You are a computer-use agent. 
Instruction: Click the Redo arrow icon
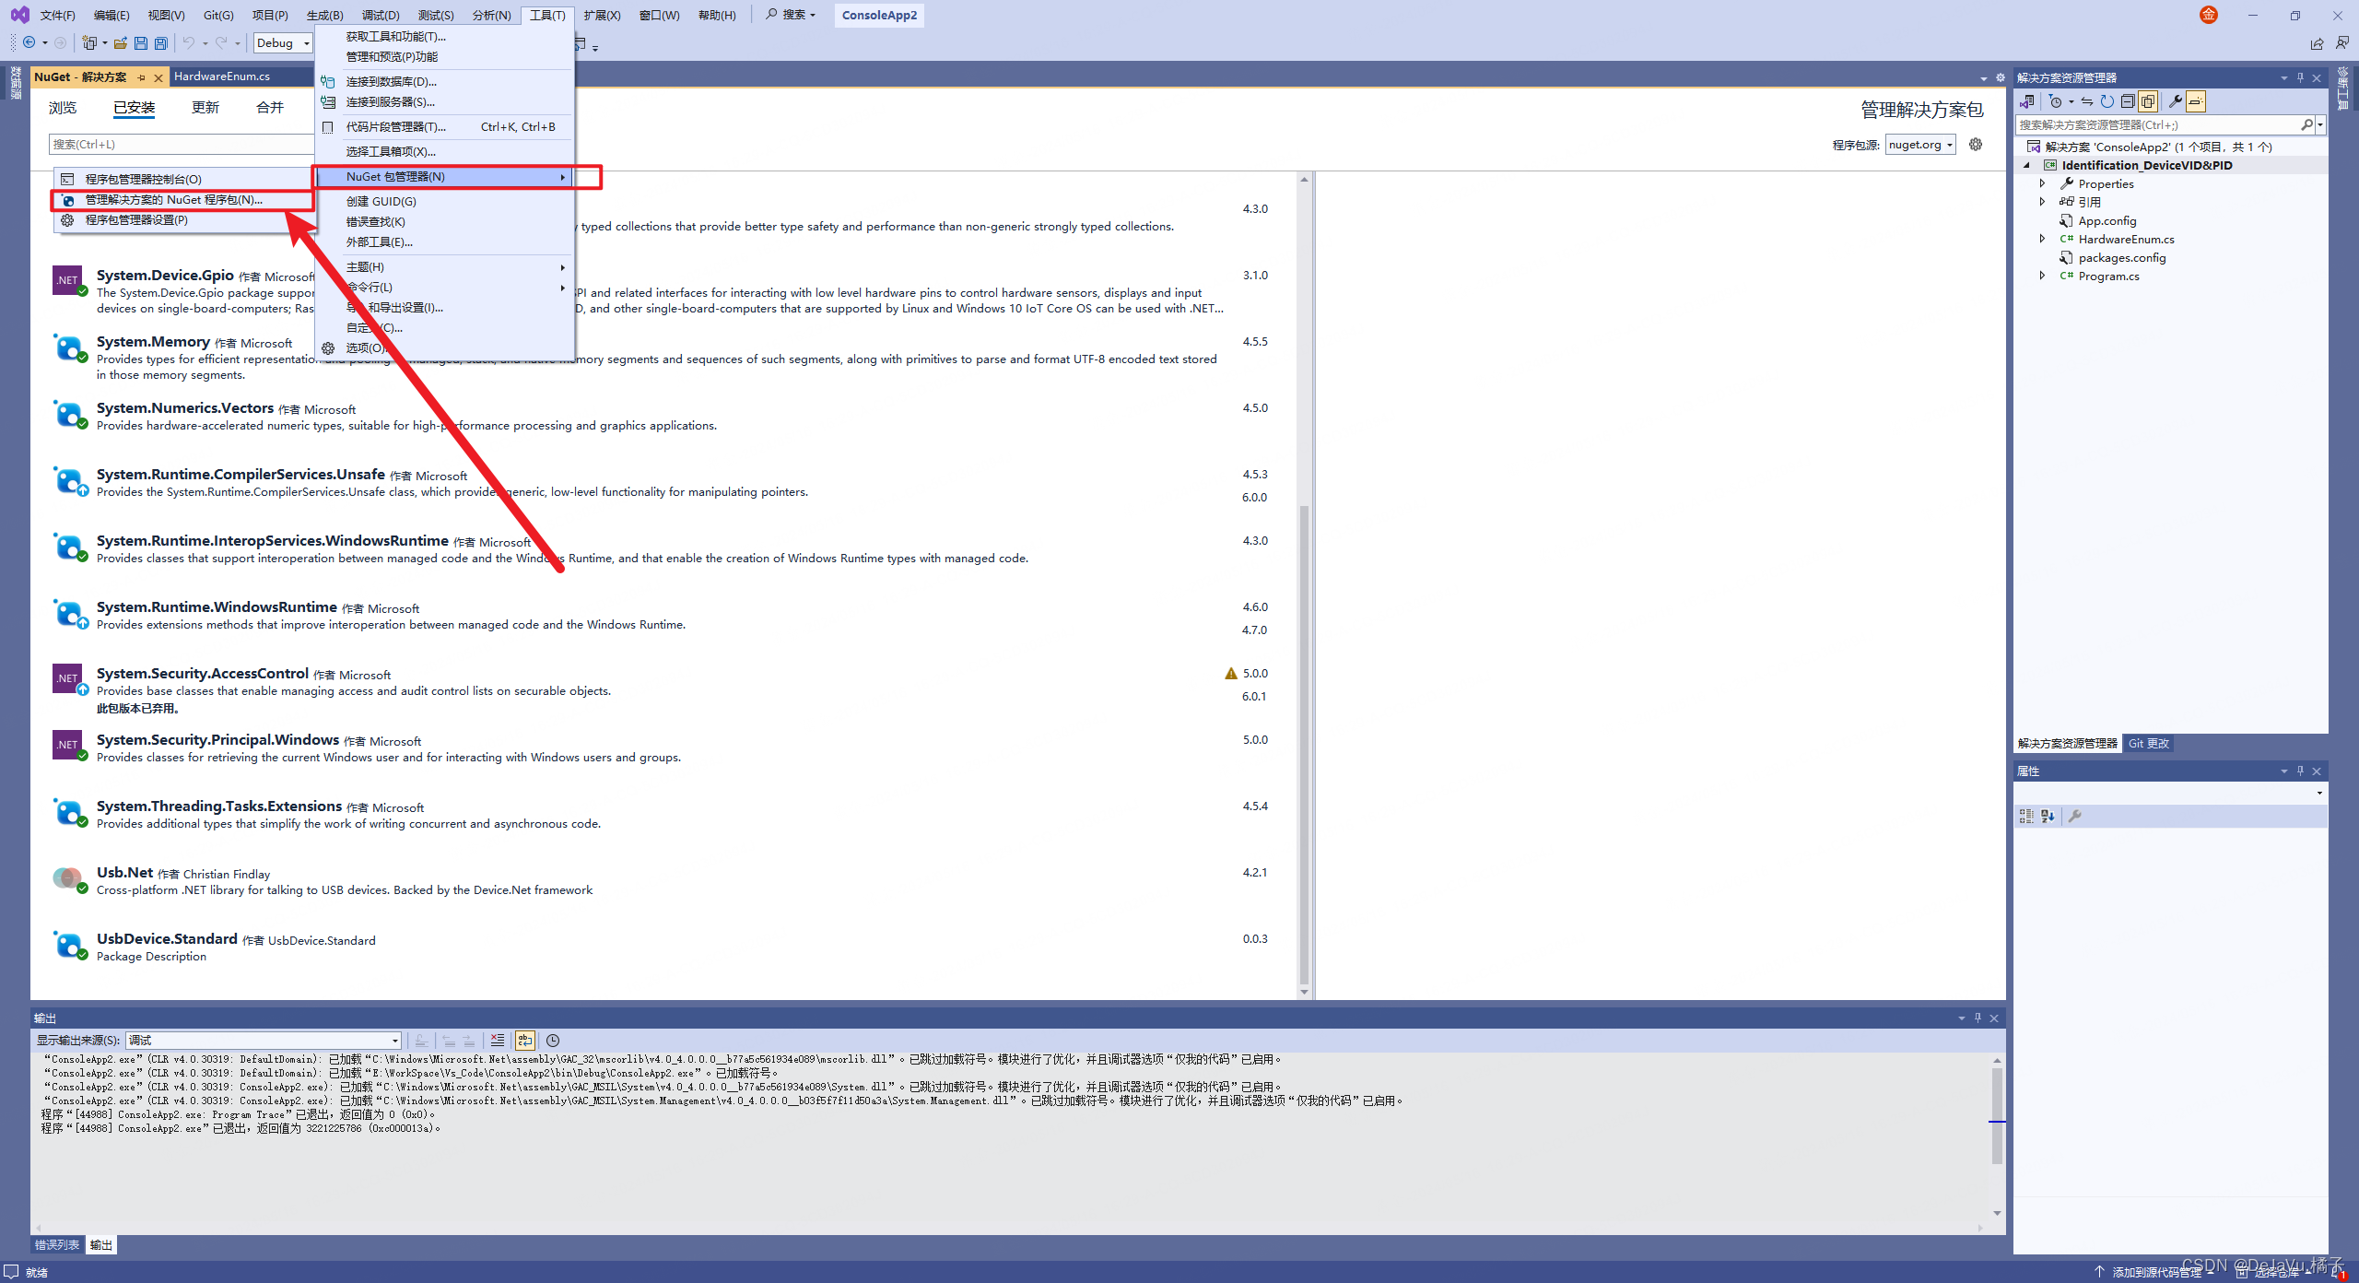[221, 42]
